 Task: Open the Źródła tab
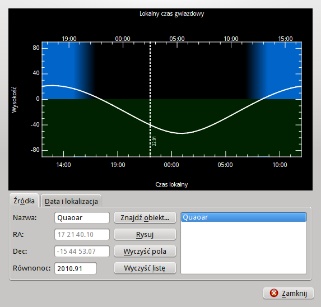24,201
